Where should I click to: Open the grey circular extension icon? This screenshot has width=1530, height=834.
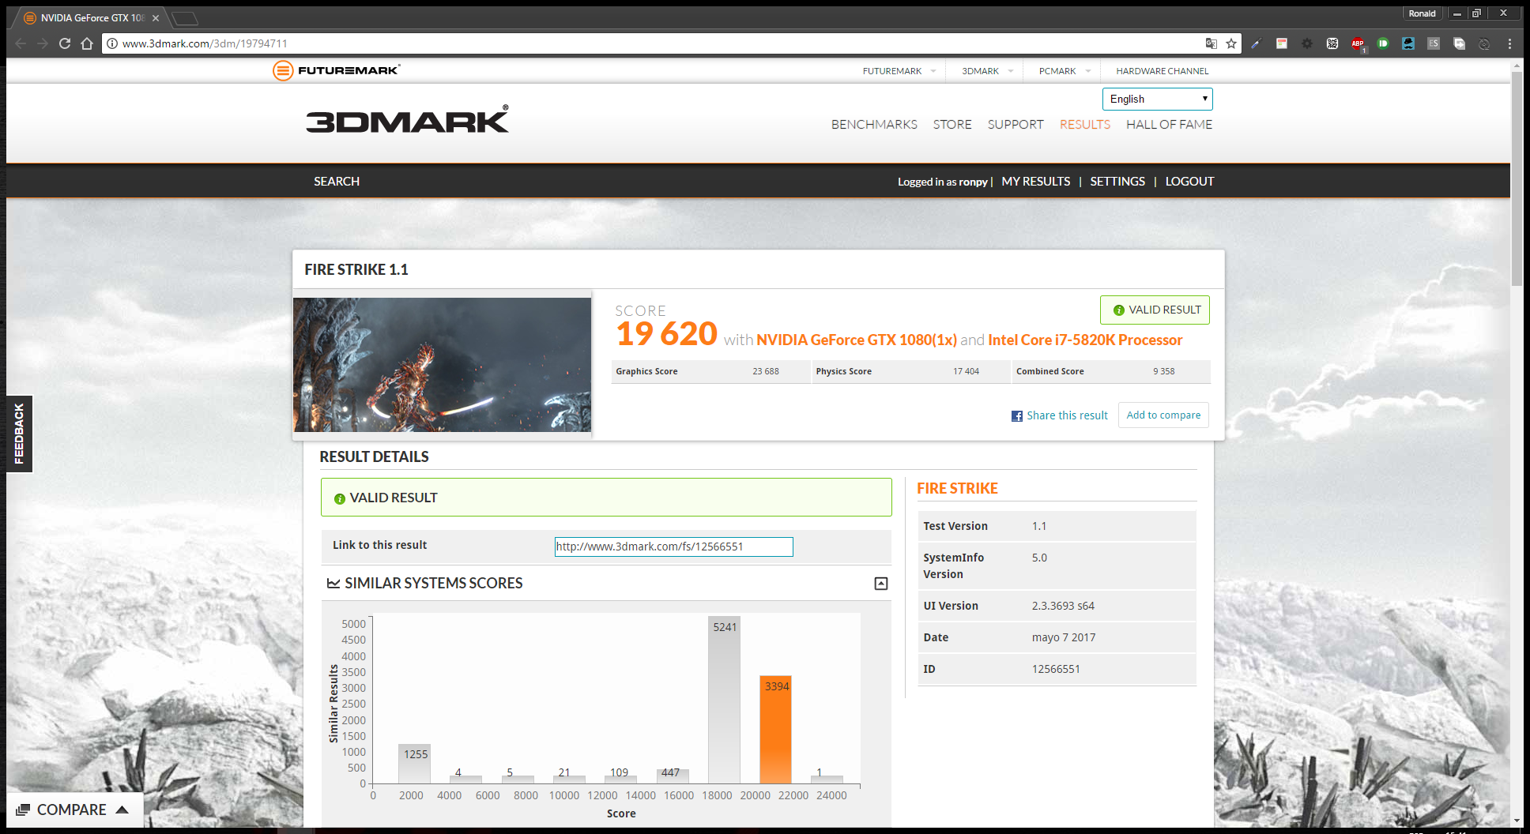click(1484, 43)
